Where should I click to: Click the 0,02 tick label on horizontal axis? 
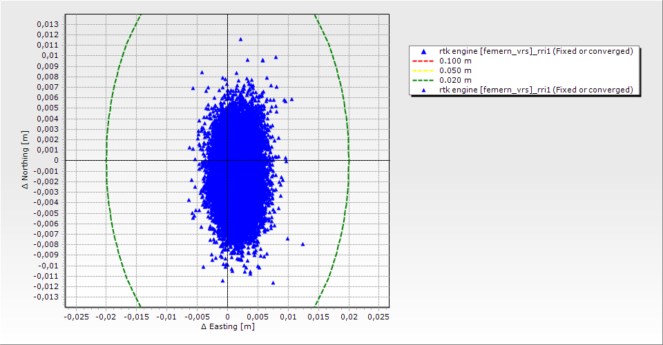click(349, 316)
